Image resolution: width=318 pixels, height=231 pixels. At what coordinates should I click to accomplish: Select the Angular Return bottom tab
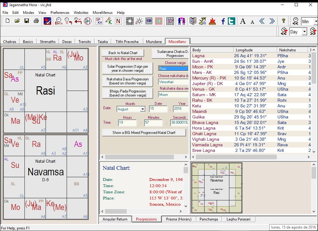coord(115,219)
